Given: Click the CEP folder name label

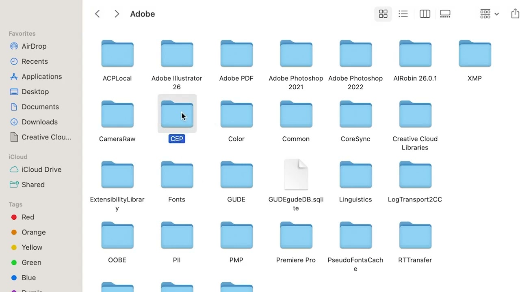Looking at the screenshot, I should click(177, 139).
